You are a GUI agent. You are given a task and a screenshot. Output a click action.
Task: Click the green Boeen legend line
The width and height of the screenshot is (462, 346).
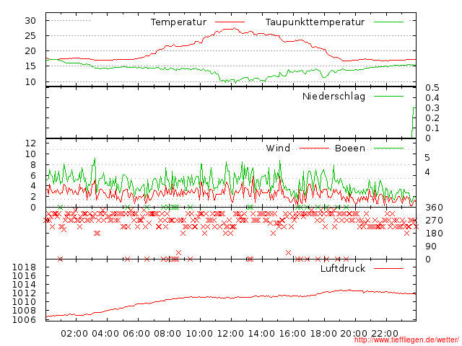pos(388,148)
